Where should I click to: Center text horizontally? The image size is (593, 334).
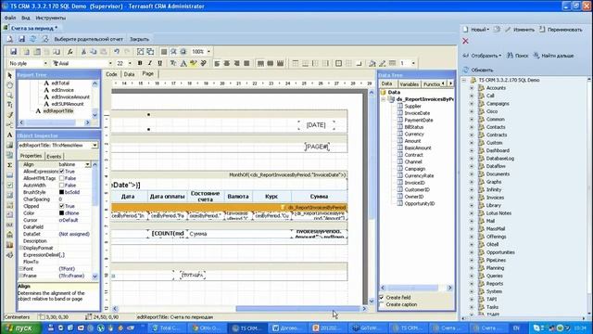pyautogui.click(x=227, y=63)
